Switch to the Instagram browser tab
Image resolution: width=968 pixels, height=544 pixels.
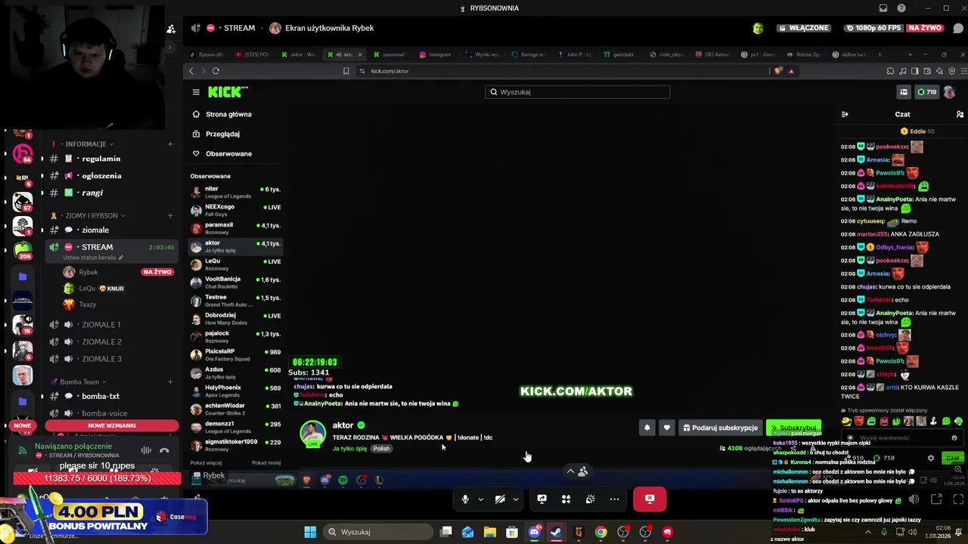coord(435,54)
